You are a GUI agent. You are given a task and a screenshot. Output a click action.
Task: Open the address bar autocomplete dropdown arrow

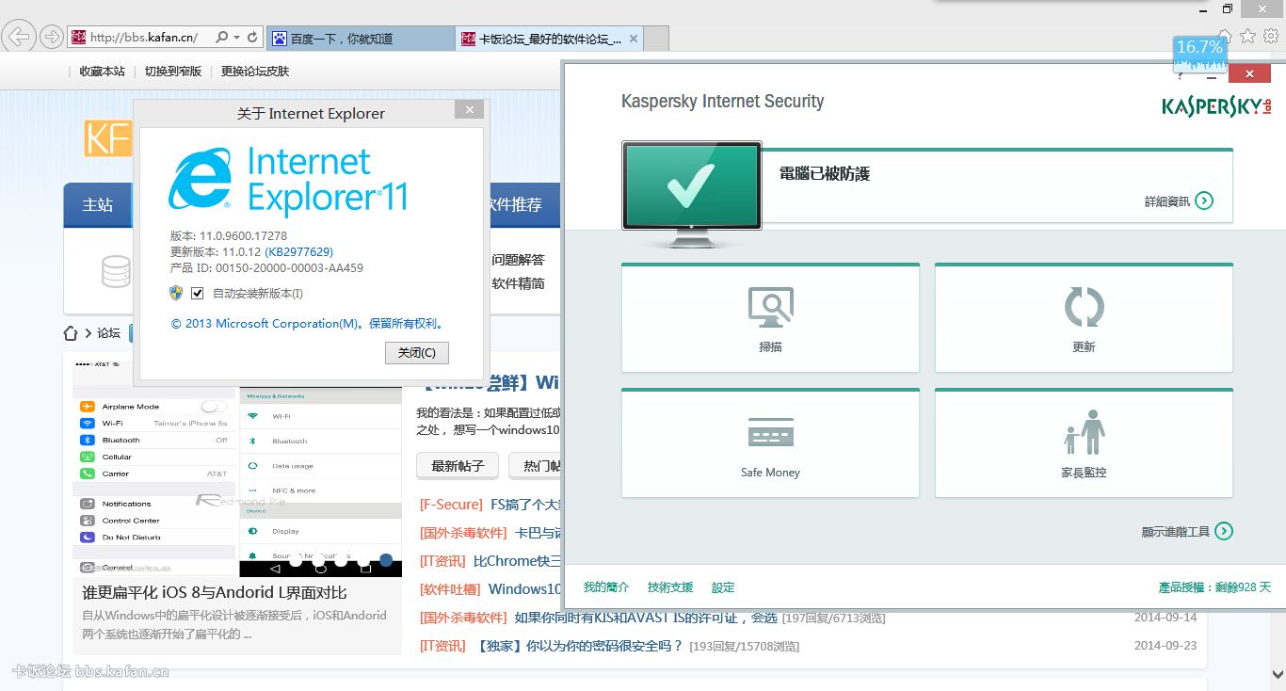[235, 38]
